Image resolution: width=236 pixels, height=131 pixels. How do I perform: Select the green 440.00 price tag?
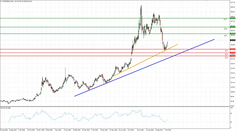pos(233,18)
